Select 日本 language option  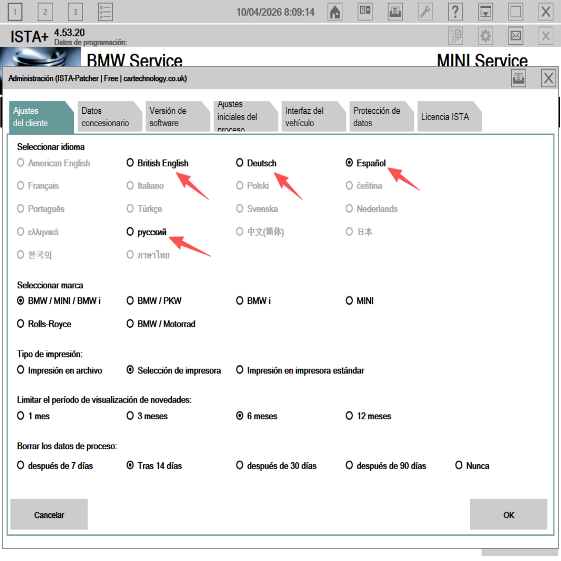click(359, 232)
